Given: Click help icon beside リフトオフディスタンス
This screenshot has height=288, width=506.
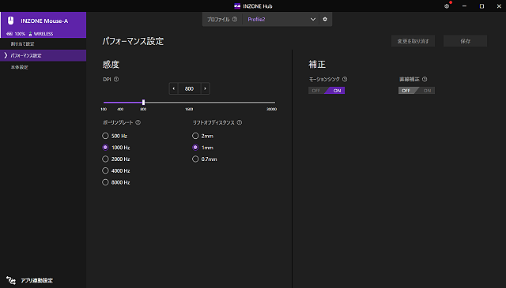Looking at the screenshot, I should tap(240, 122).
